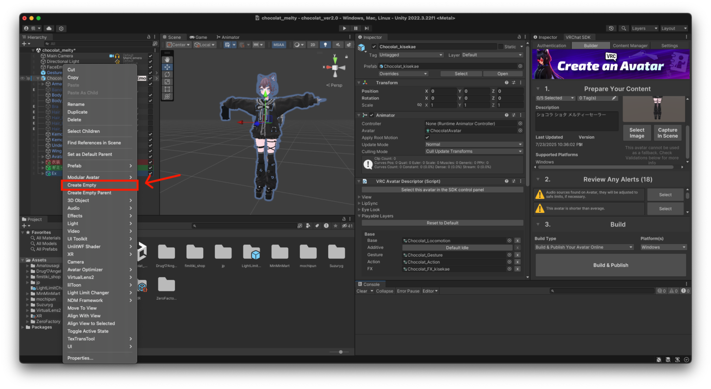Image resolution: width=711 pixels, height=389 pixels.
Task: Select the Rotate tool
Action: [168, 74]
